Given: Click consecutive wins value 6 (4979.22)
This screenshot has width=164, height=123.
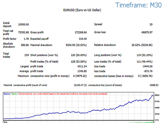Looking at the screenshot, I should click(80, 76).
